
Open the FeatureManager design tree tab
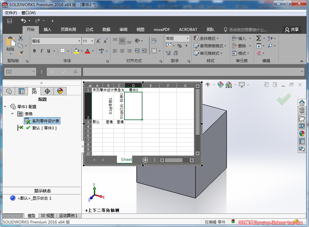pos(9,91)
